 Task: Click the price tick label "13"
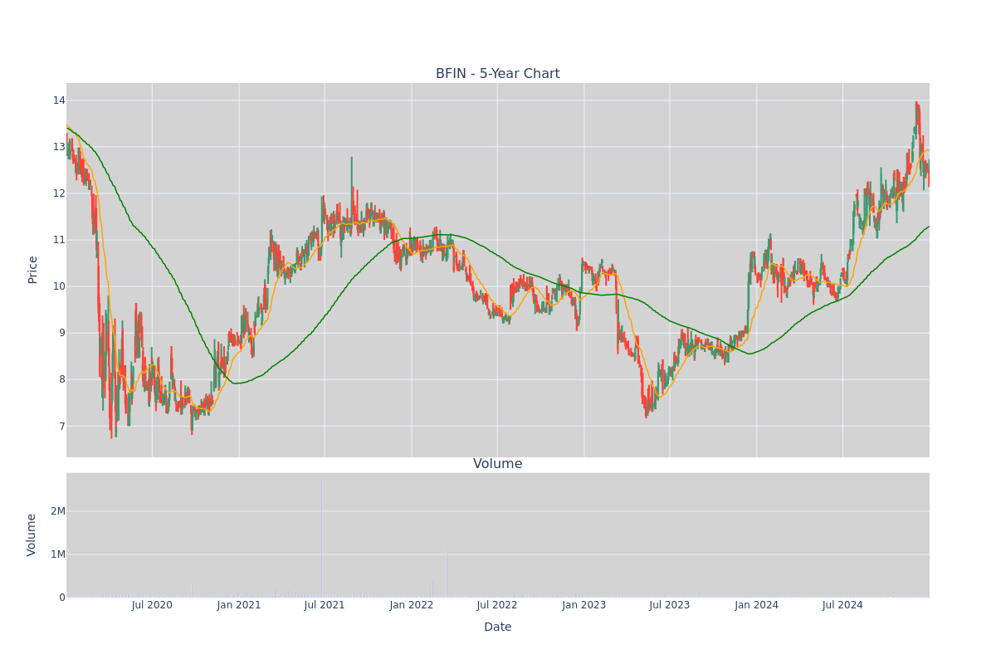[59, 147]
